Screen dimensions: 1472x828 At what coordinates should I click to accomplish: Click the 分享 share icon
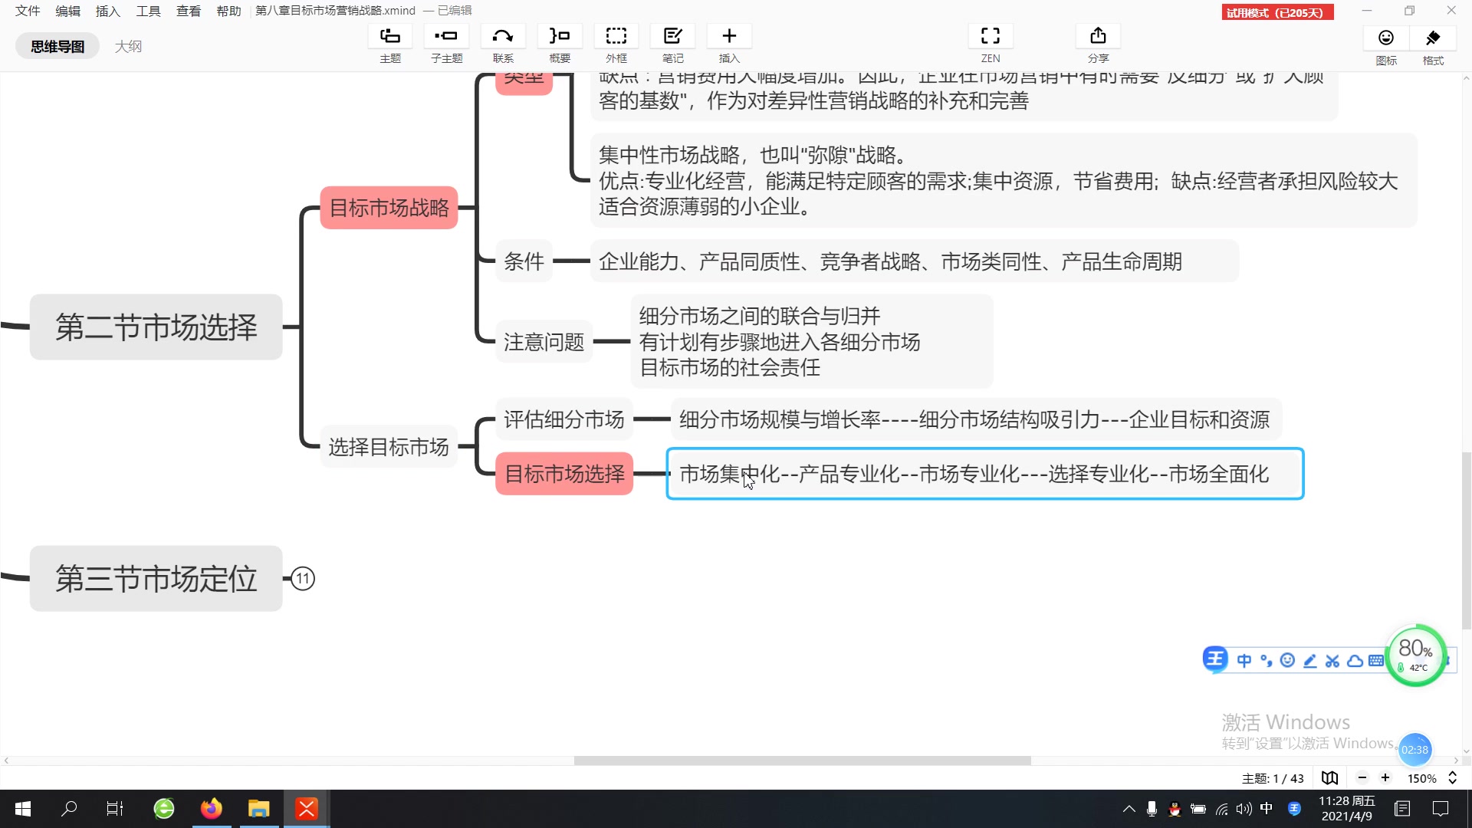tap(1098, 36)
